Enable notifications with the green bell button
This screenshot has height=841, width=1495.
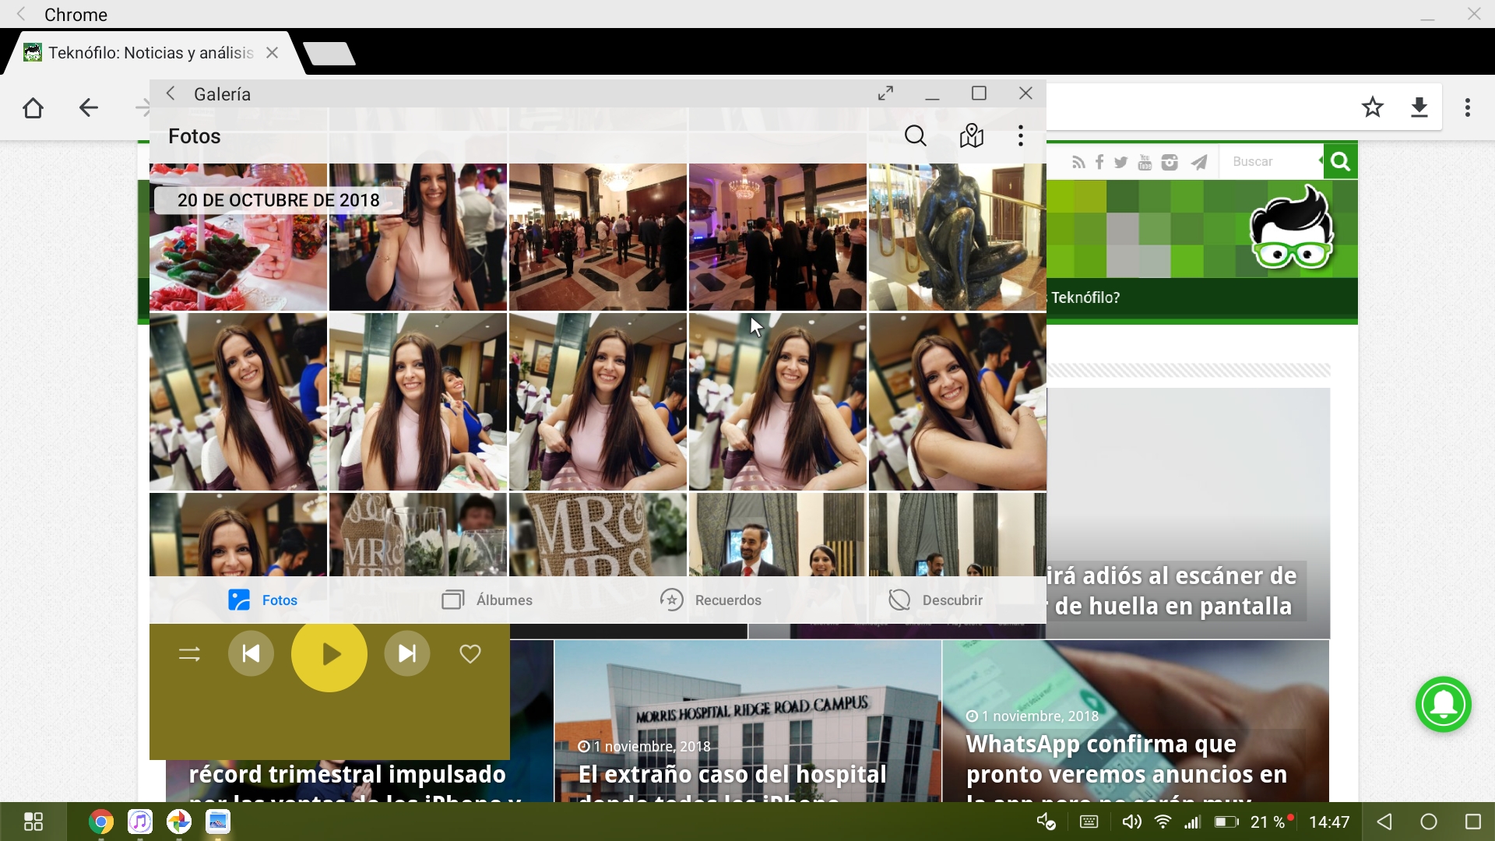(x=1444, y=704)
